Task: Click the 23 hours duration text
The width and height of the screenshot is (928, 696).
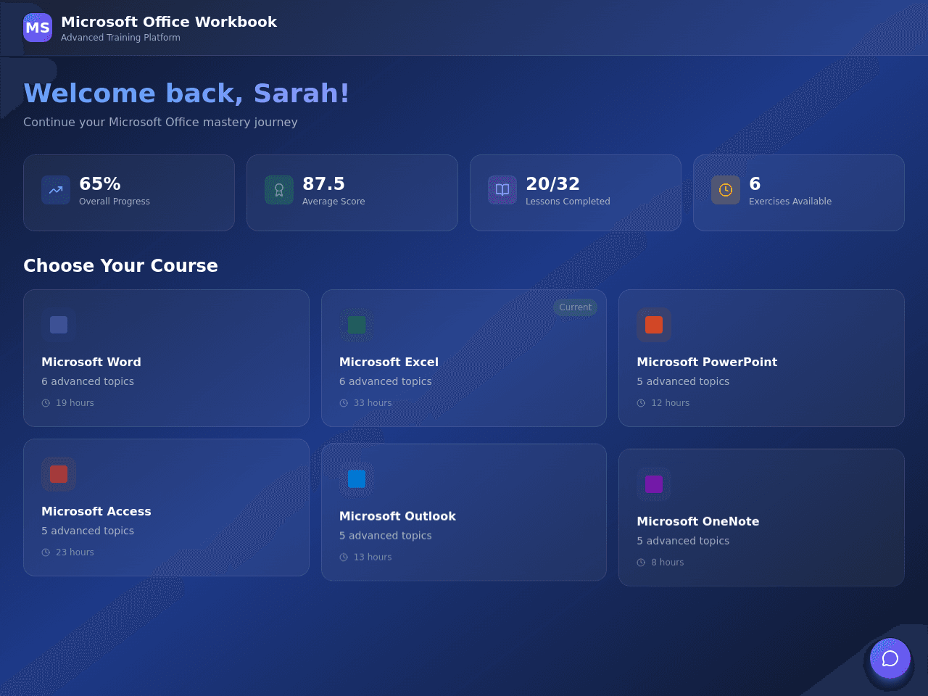Action: point(75,552)
